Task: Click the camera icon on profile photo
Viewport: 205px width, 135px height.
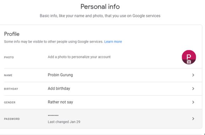Action: pos(189,62)
